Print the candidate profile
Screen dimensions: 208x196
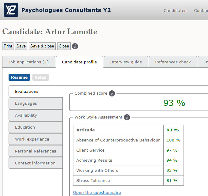[8, 46]
